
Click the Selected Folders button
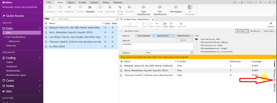[x=184, y=36]
